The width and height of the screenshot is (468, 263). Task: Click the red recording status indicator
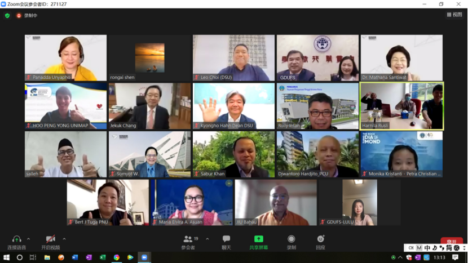19,16
